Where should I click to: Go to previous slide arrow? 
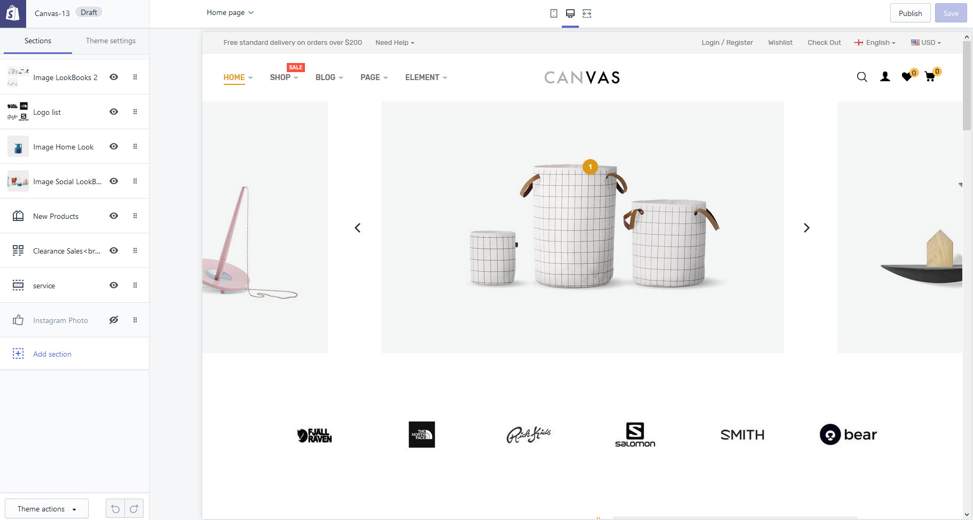pos(358,228)
